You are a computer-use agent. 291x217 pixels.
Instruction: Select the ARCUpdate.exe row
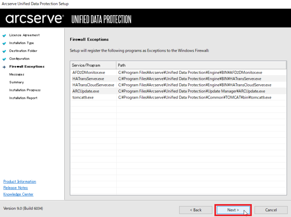[178, 91]
